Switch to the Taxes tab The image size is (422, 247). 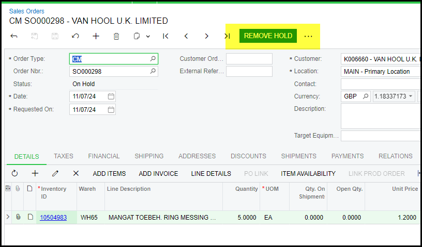[x=64, y=156]
